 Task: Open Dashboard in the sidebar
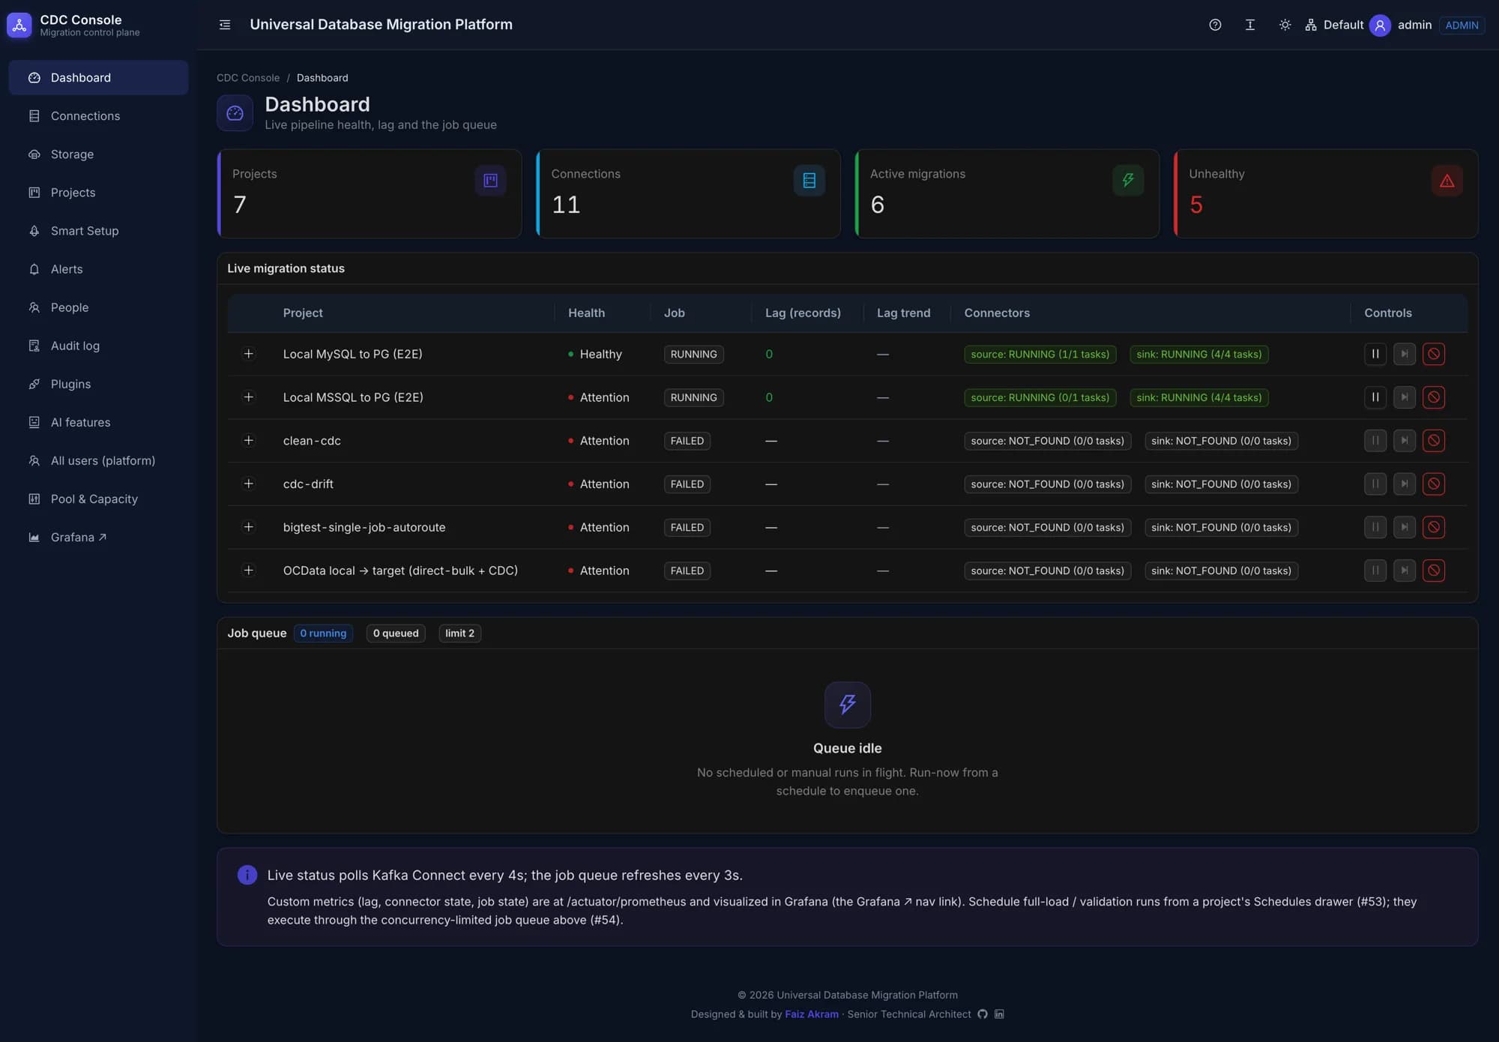98,78
